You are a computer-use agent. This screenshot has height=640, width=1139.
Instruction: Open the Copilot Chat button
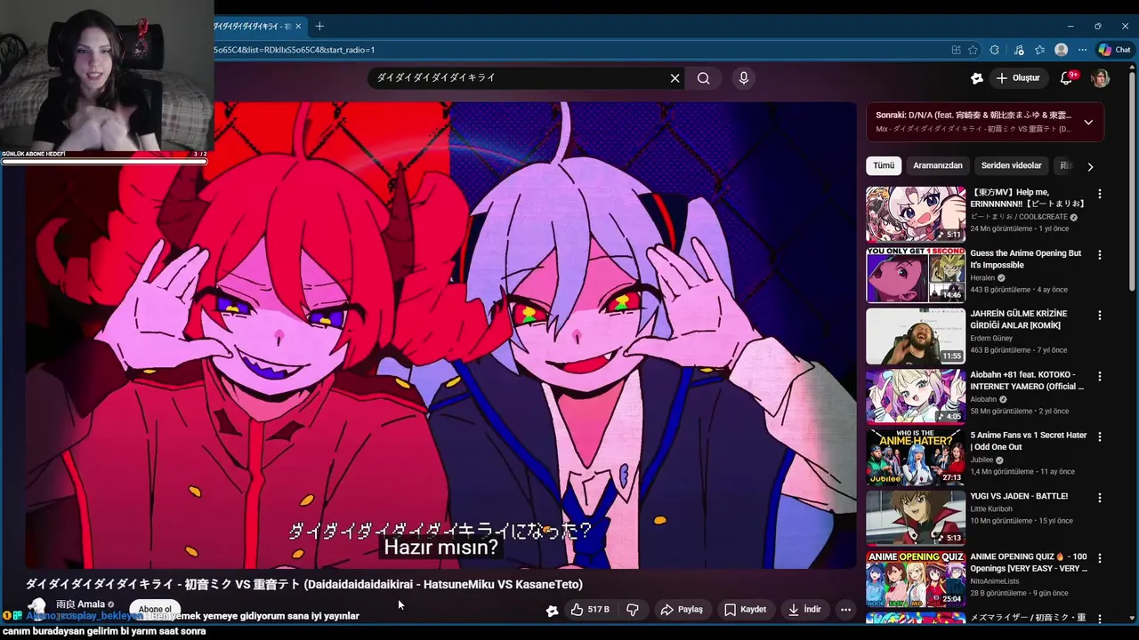pyautogui.click(x=1114, y=50)
